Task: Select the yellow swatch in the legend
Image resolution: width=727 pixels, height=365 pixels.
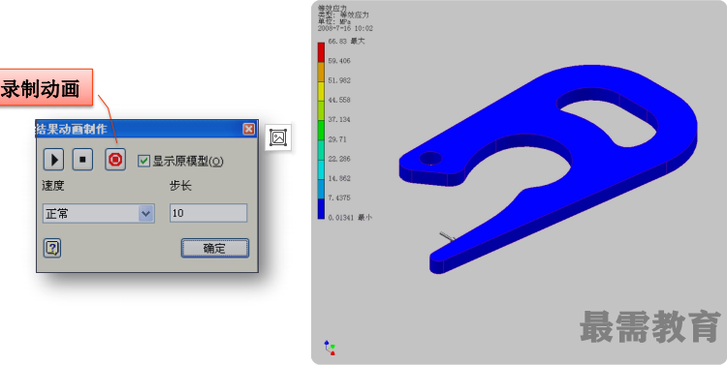Action: tap(321, 91)
